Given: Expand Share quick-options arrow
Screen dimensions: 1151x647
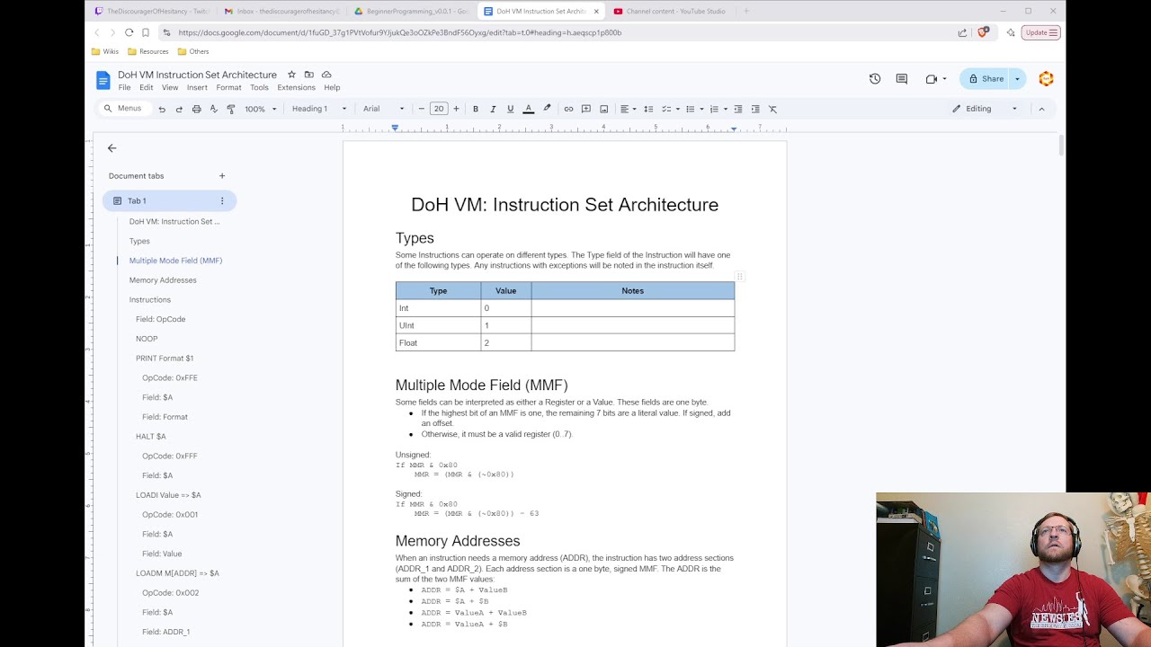Looking at the screenshot, I should click(x=1017, y=79).
